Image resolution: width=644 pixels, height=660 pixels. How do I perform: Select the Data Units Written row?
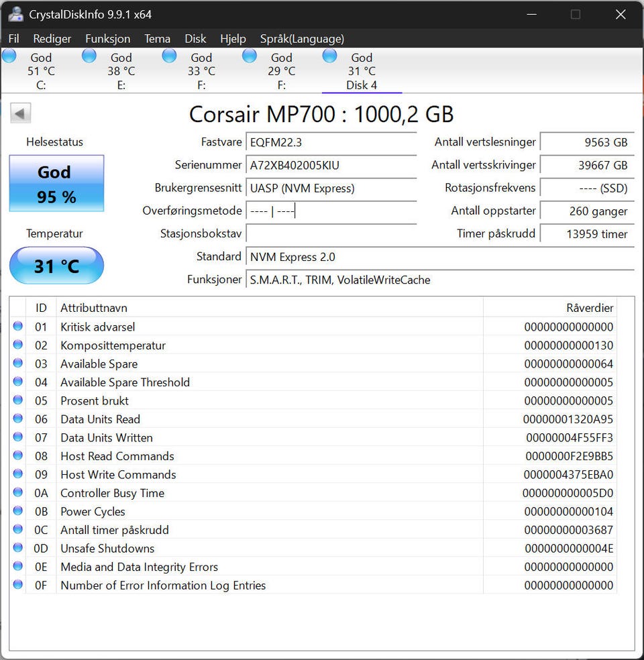click(x=321, y=438)
